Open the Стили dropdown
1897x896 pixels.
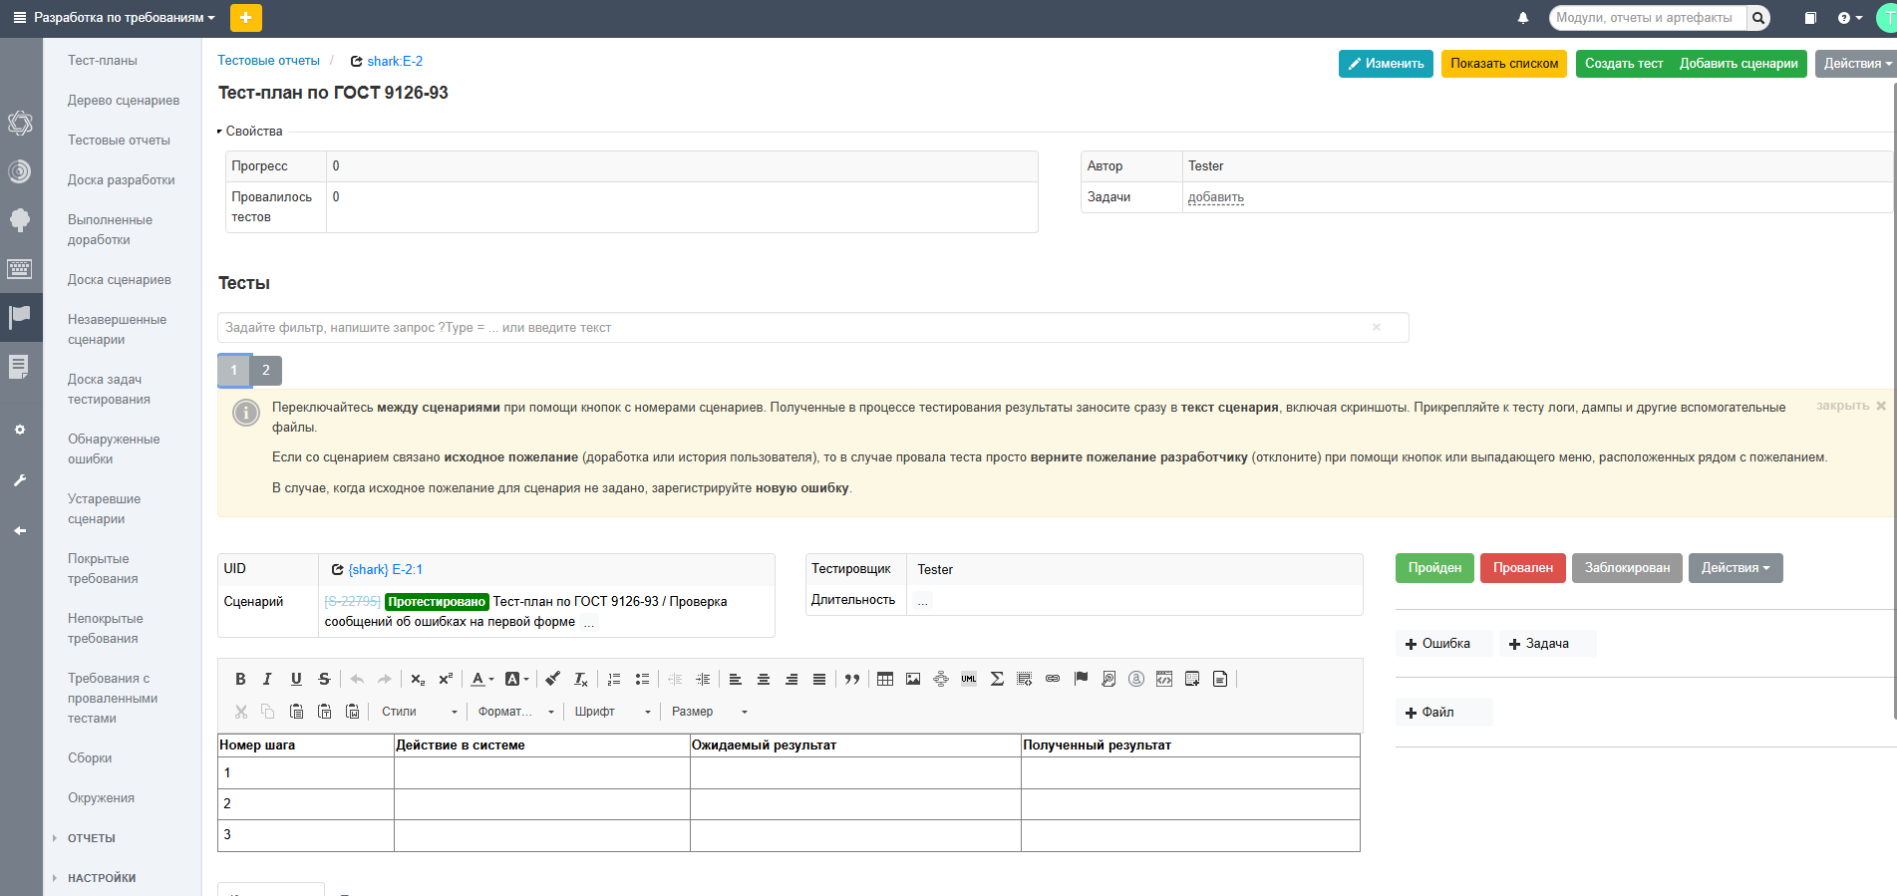tap(420, 712)
